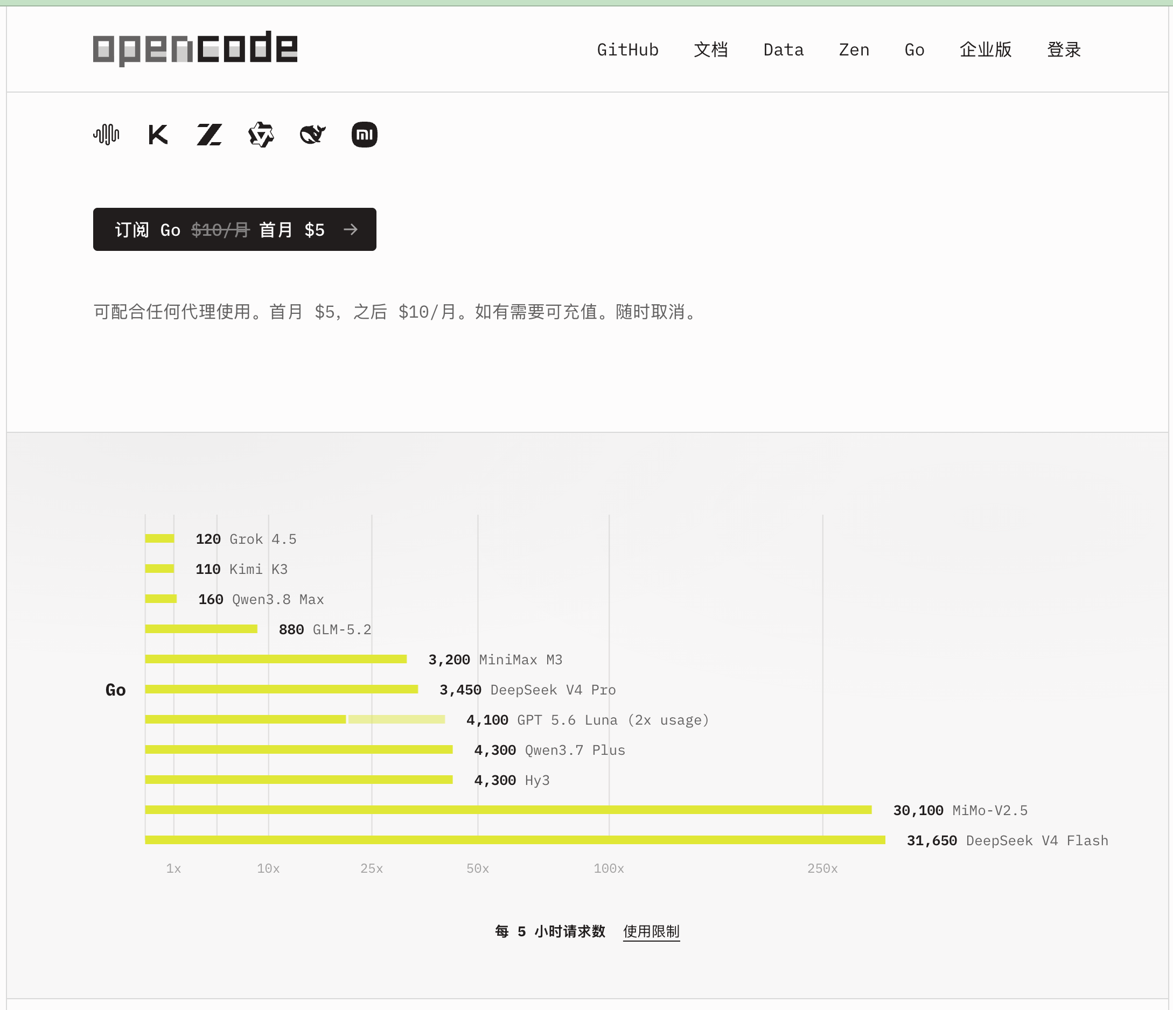Image resolution: width=1173 pixels, height=1010 pixels.
Task: Click the 880 request count
Action: tap(291, 630)
